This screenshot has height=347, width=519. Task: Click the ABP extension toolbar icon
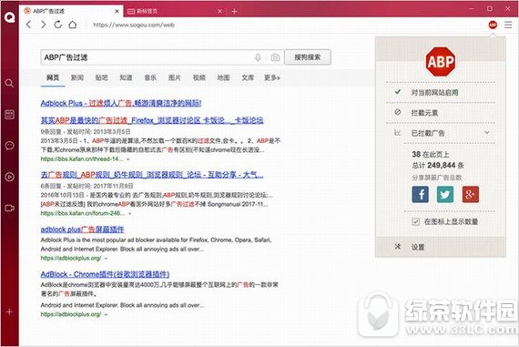pyautogui.click(x=493, y=25)
